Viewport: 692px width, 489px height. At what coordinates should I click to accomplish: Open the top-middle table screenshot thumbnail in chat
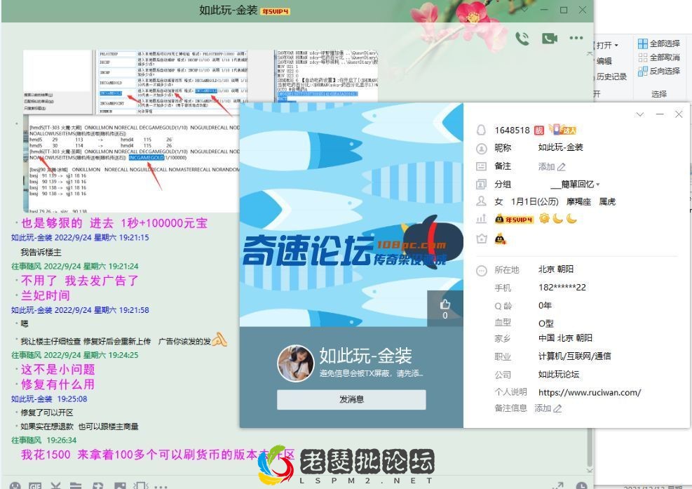[172, 81]
